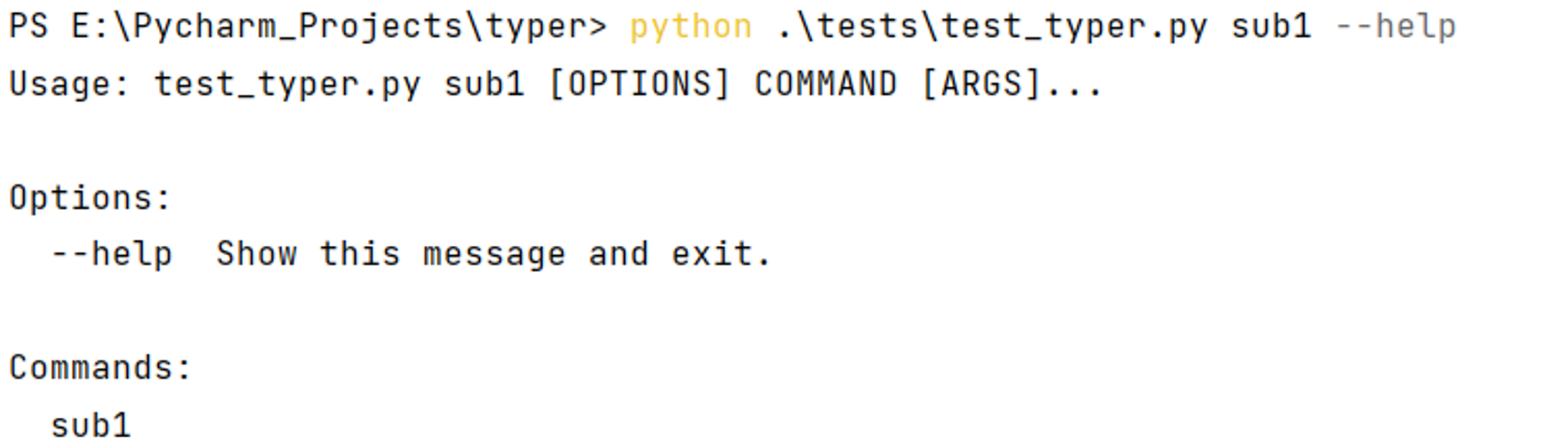Click the Usage: label
The width and height of the screenshot is (1543, 441).
tap(69, 85)
